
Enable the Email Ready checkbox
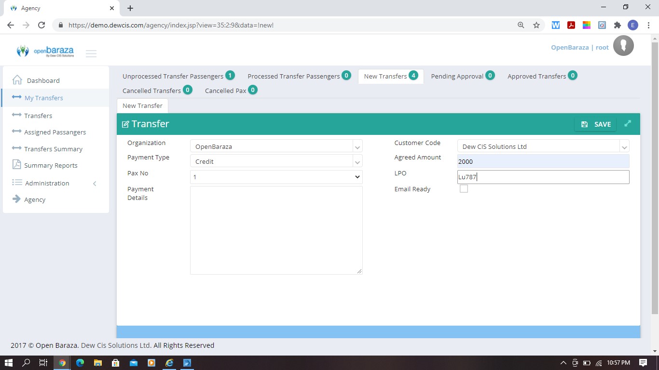(x=464, y=189)
